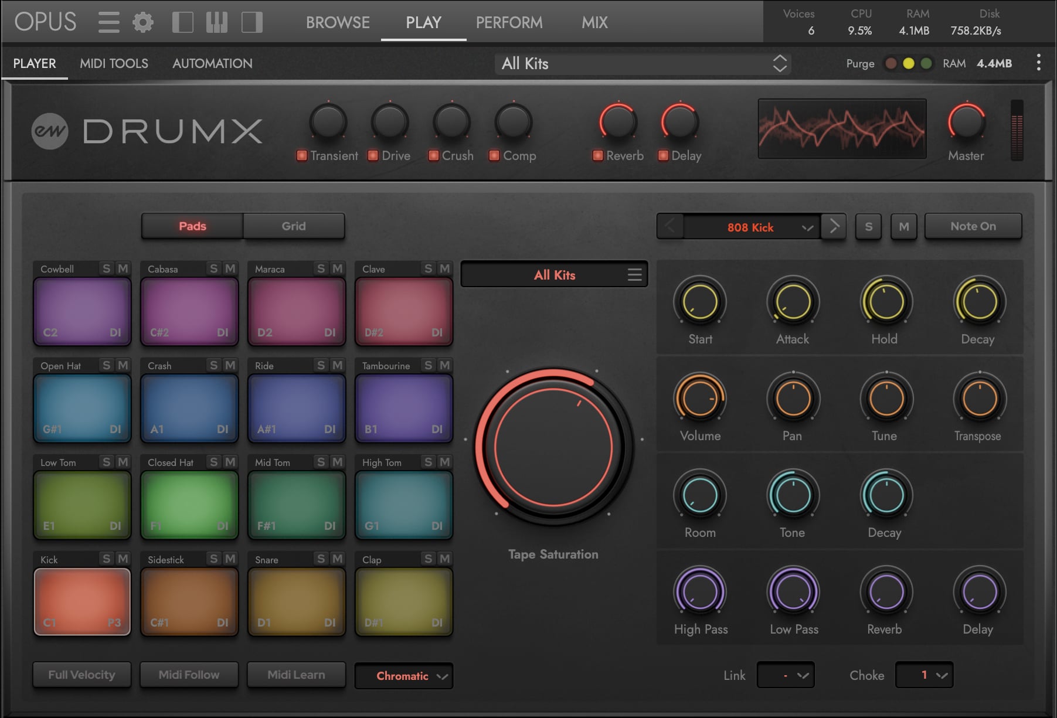The image size is (1057, 718).
Task: Click the orange Tune knob
Action: point(886,399)
